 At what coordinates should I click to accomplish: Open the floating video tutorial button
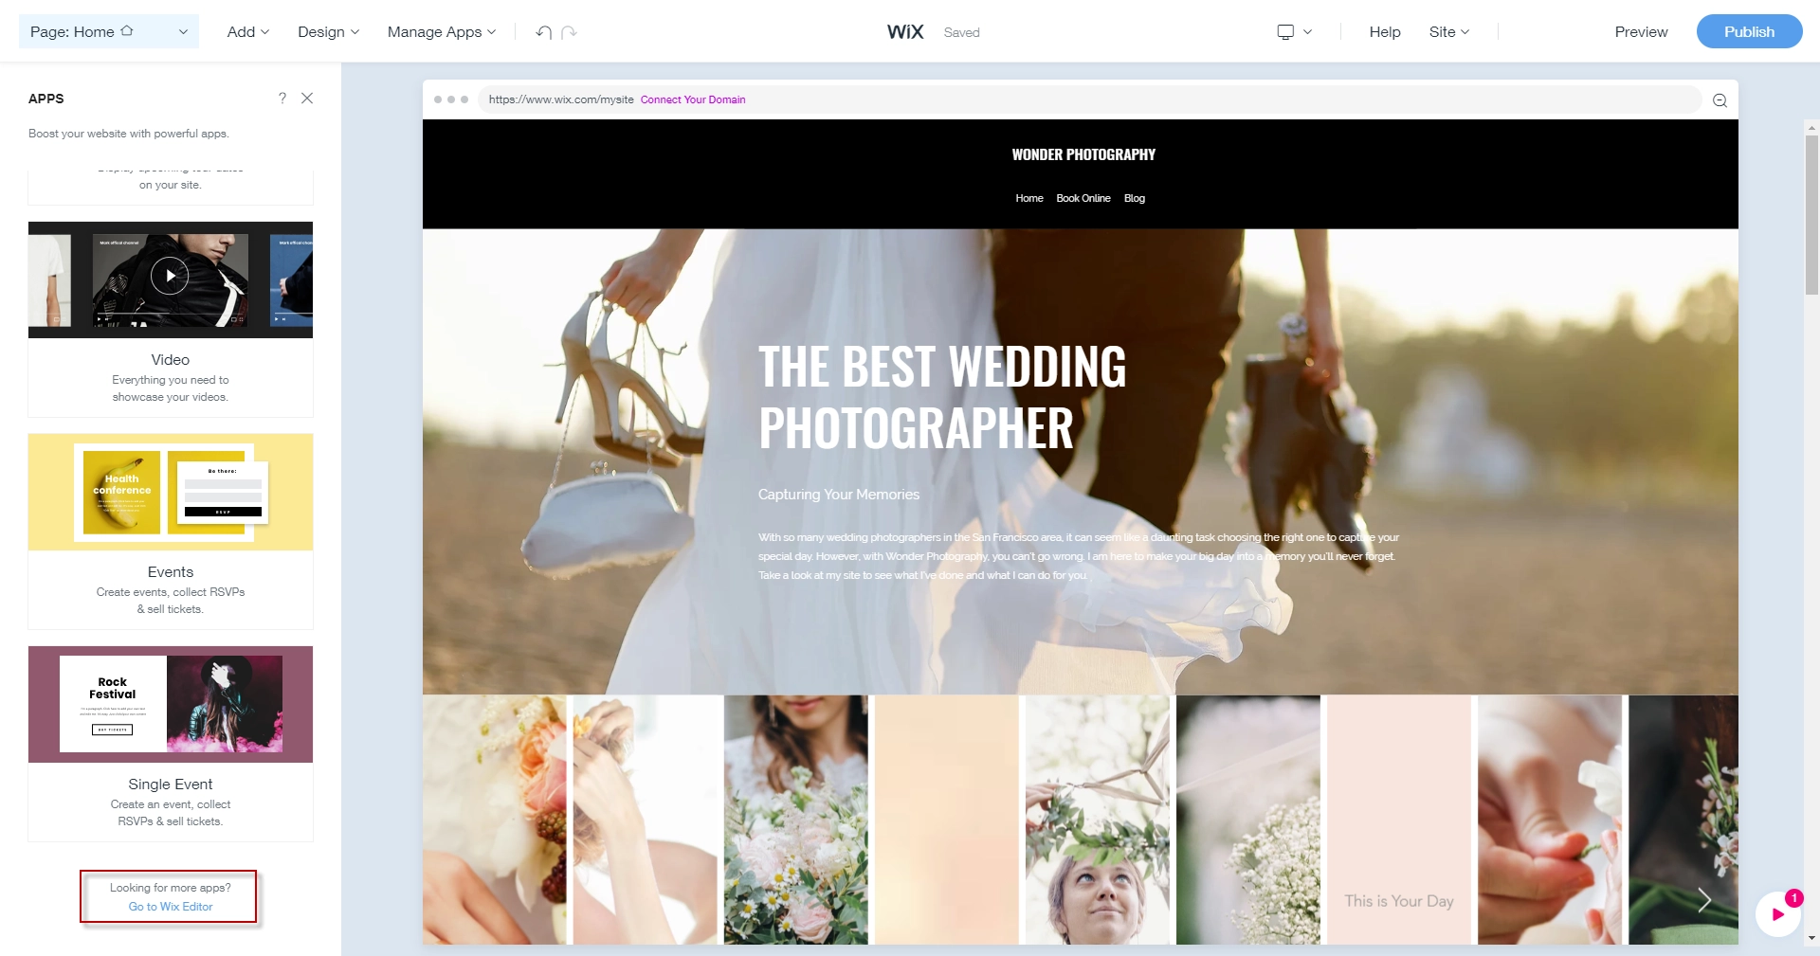point(1777,914)
